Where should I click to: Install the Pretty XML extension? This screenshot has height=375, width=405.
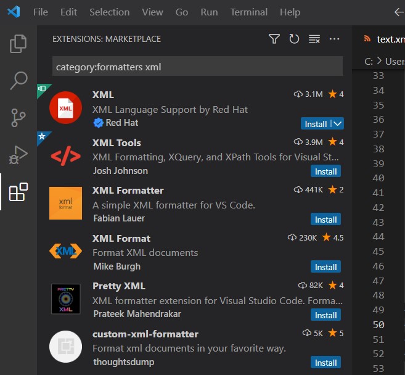(325, 315)
